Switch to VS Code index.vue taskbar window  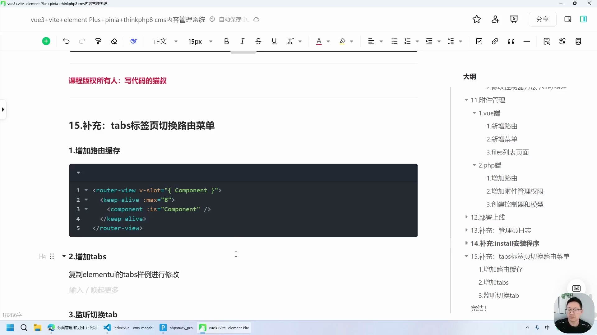click(x=128, y=328)
